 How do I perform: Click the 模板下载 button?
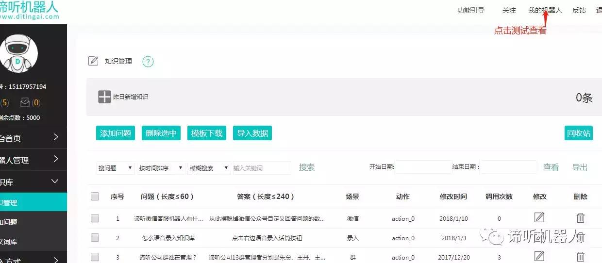207,133
